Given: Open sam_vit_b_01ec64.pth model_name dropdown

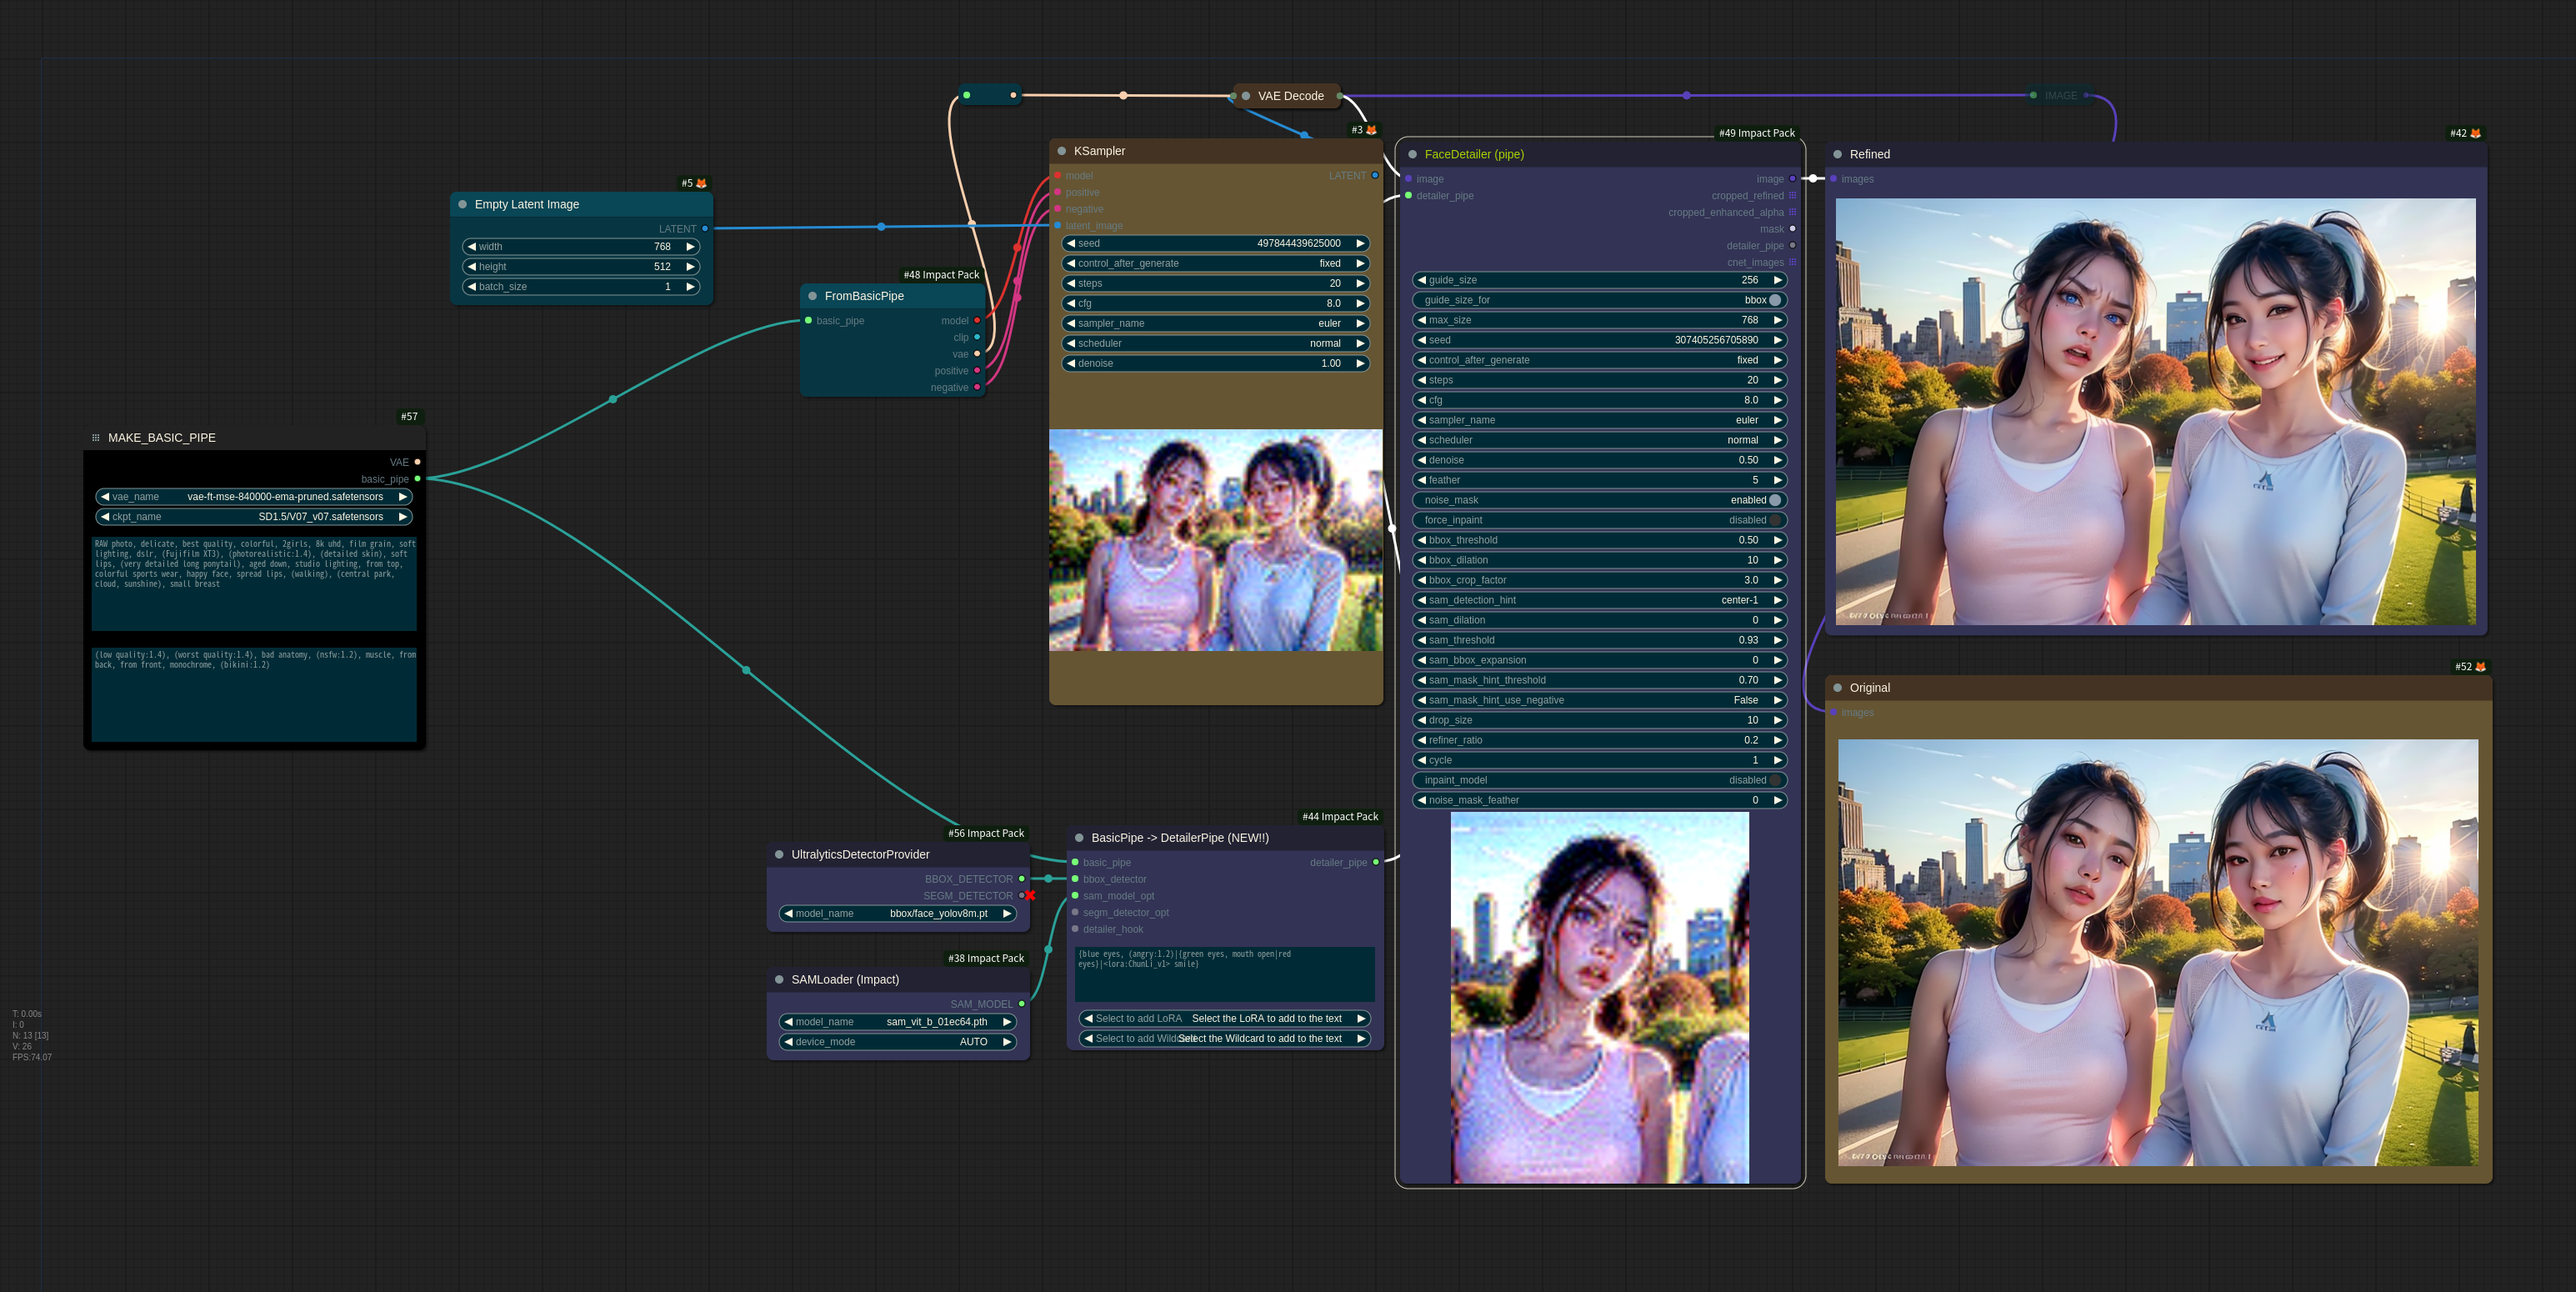Looking at the screenshot, I should tap(898, 1022).
